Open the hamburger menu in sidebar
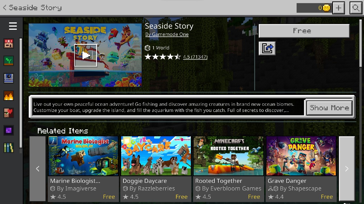Image resolution: width=364 pixels, height=204 pixels. 13,26
